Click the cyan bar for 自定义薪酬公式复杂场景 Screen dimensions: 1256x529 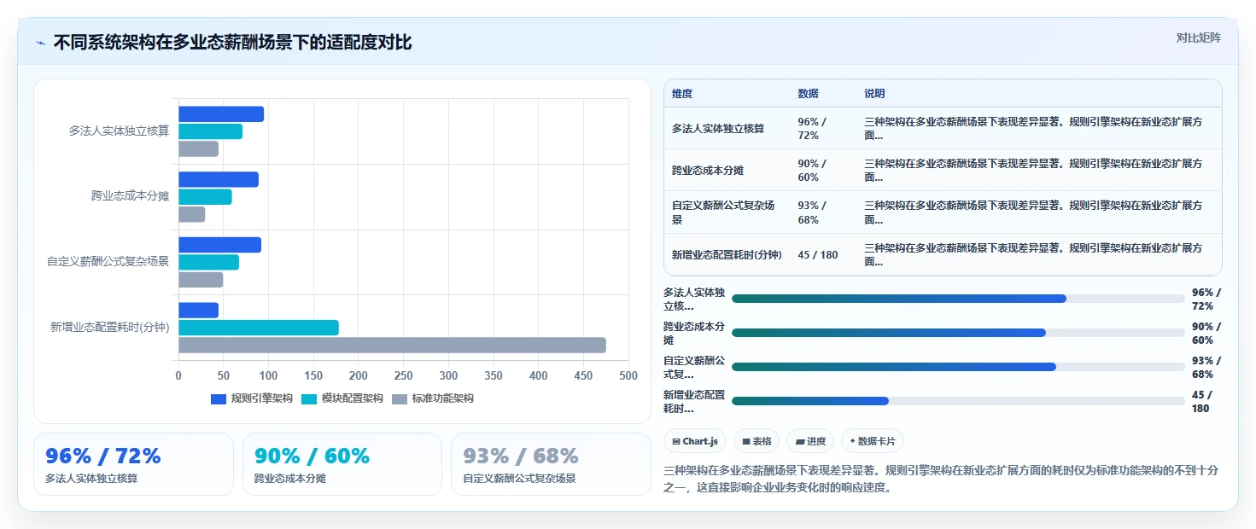[x=208, y=263]
